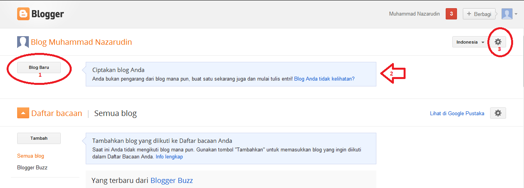The image size is (524, 188).
Task: Open account menu arrow beside the avatar
Action: tap(516, 14)
